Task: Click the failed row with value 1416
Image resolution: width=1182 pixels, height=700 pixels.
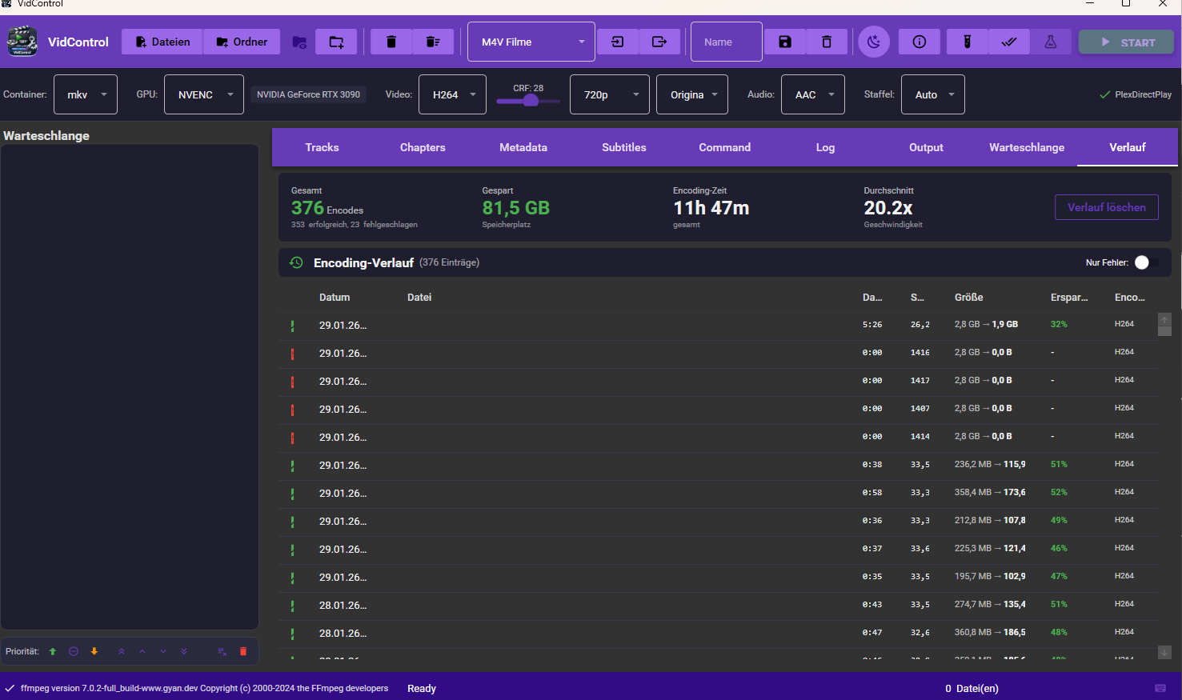Action: point(719,354)
